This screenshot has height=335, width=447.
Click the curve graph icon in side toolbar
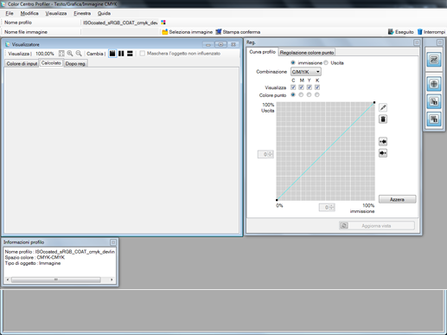434,60
